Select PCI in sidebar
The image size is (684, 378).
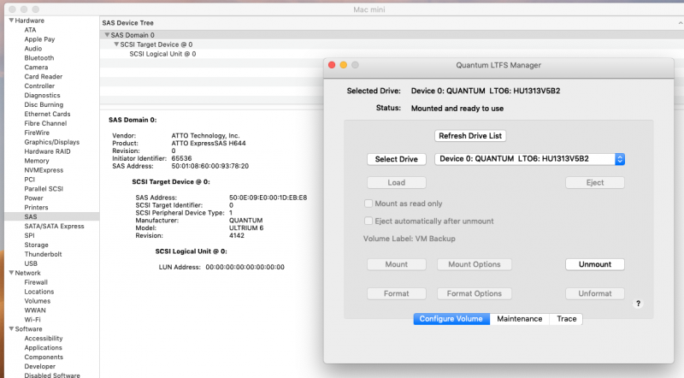pos(29,180)
